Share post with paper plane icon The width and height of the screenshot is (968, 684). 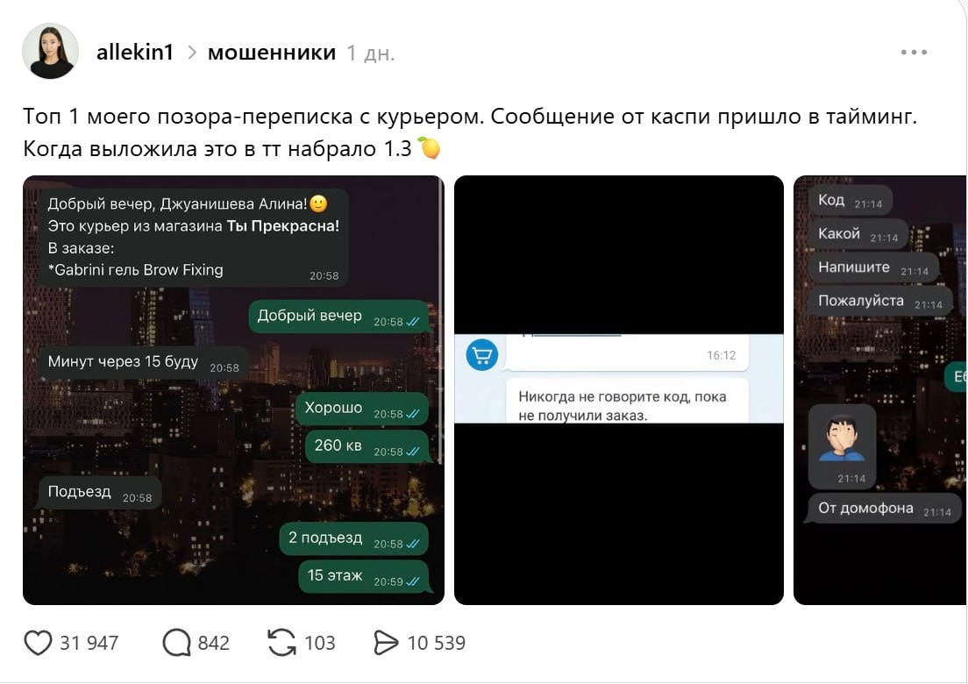click(386, 643)
